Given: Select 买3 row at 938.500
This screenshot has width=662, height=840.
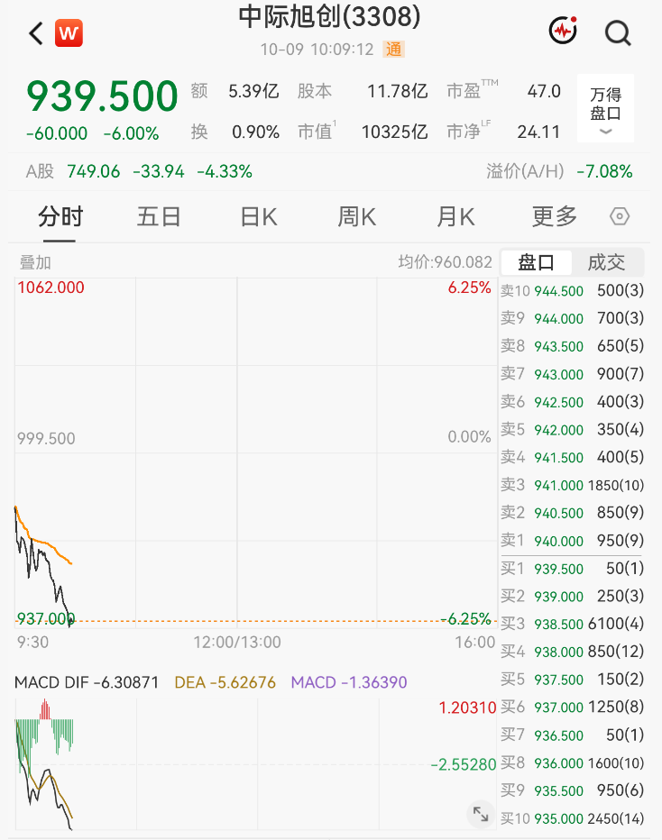Looking at the screenshot, I should pyautogui.click(x=572, y=624).
